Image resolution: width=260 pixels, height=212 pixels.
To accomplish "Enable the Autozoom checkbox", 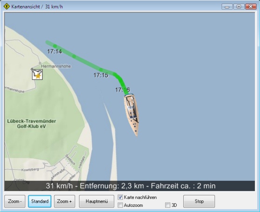I will point(120,205).
